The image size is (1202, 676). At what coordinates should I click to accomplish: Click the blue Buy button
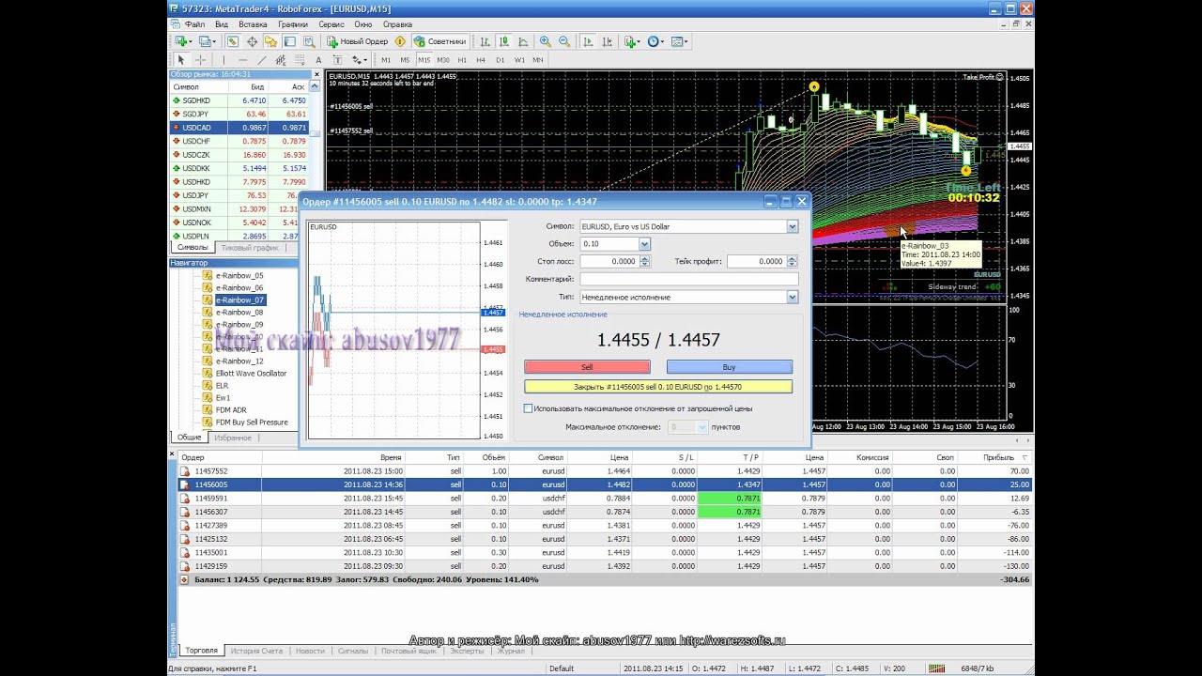pos(729,367)
